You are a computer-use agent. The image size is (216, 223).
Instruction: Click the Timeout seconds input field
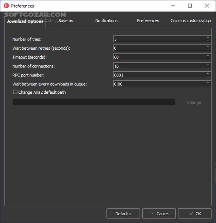pos(159,57)
